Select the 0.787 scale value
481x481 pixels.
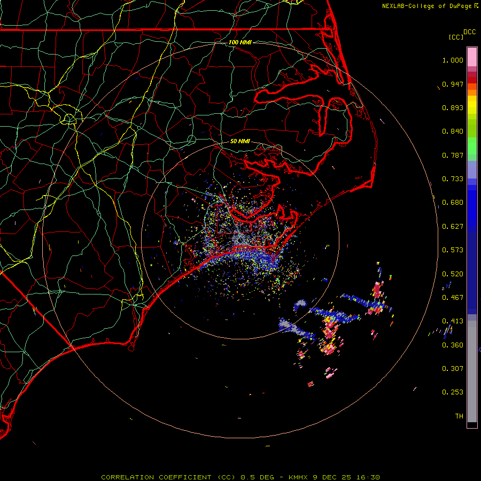(x=453, y=155)
